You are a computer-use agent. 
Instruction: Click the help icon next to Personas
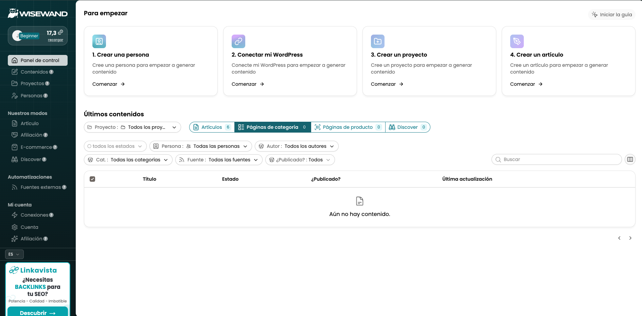click(46, 96)
